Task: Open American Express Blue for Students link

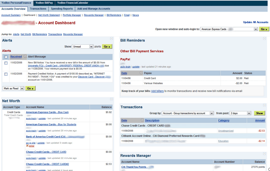Action: [51, 124]
